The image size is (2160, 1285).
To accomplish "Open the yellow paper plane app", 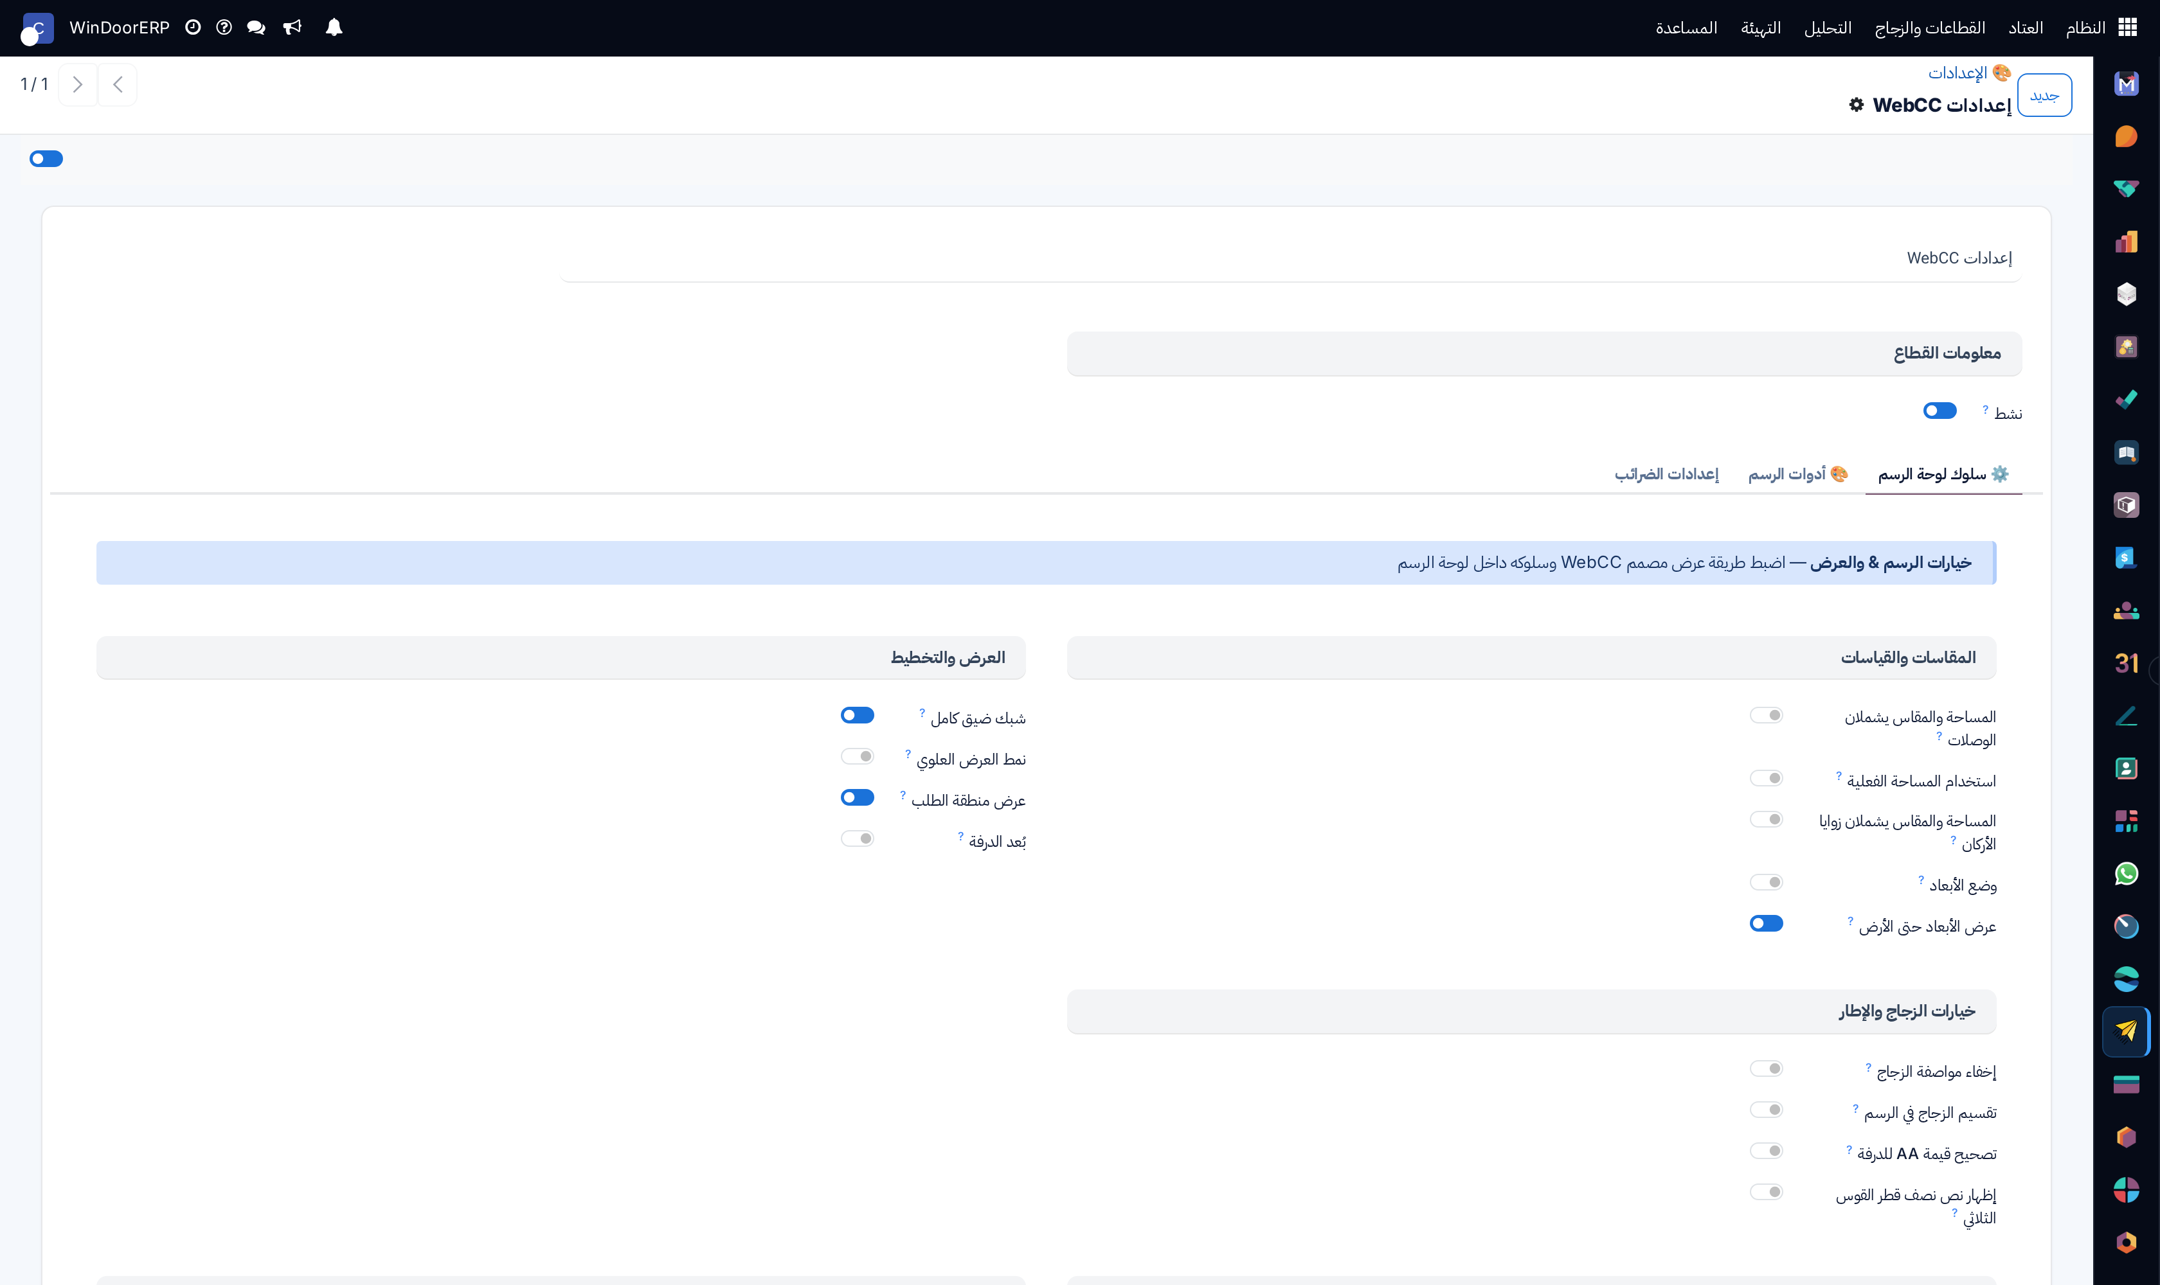I will point(2126,1031).
